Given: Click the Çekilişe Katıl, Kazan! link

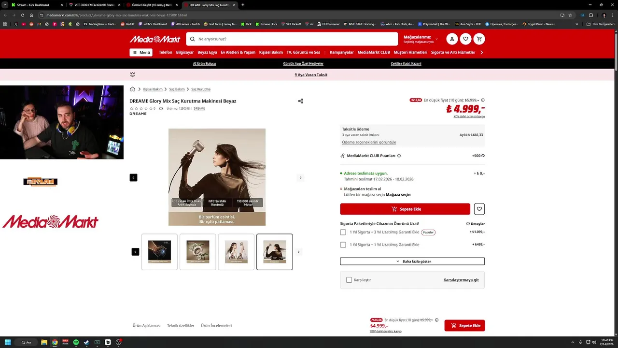Looking at the screenshot, I should coord(406,64).
